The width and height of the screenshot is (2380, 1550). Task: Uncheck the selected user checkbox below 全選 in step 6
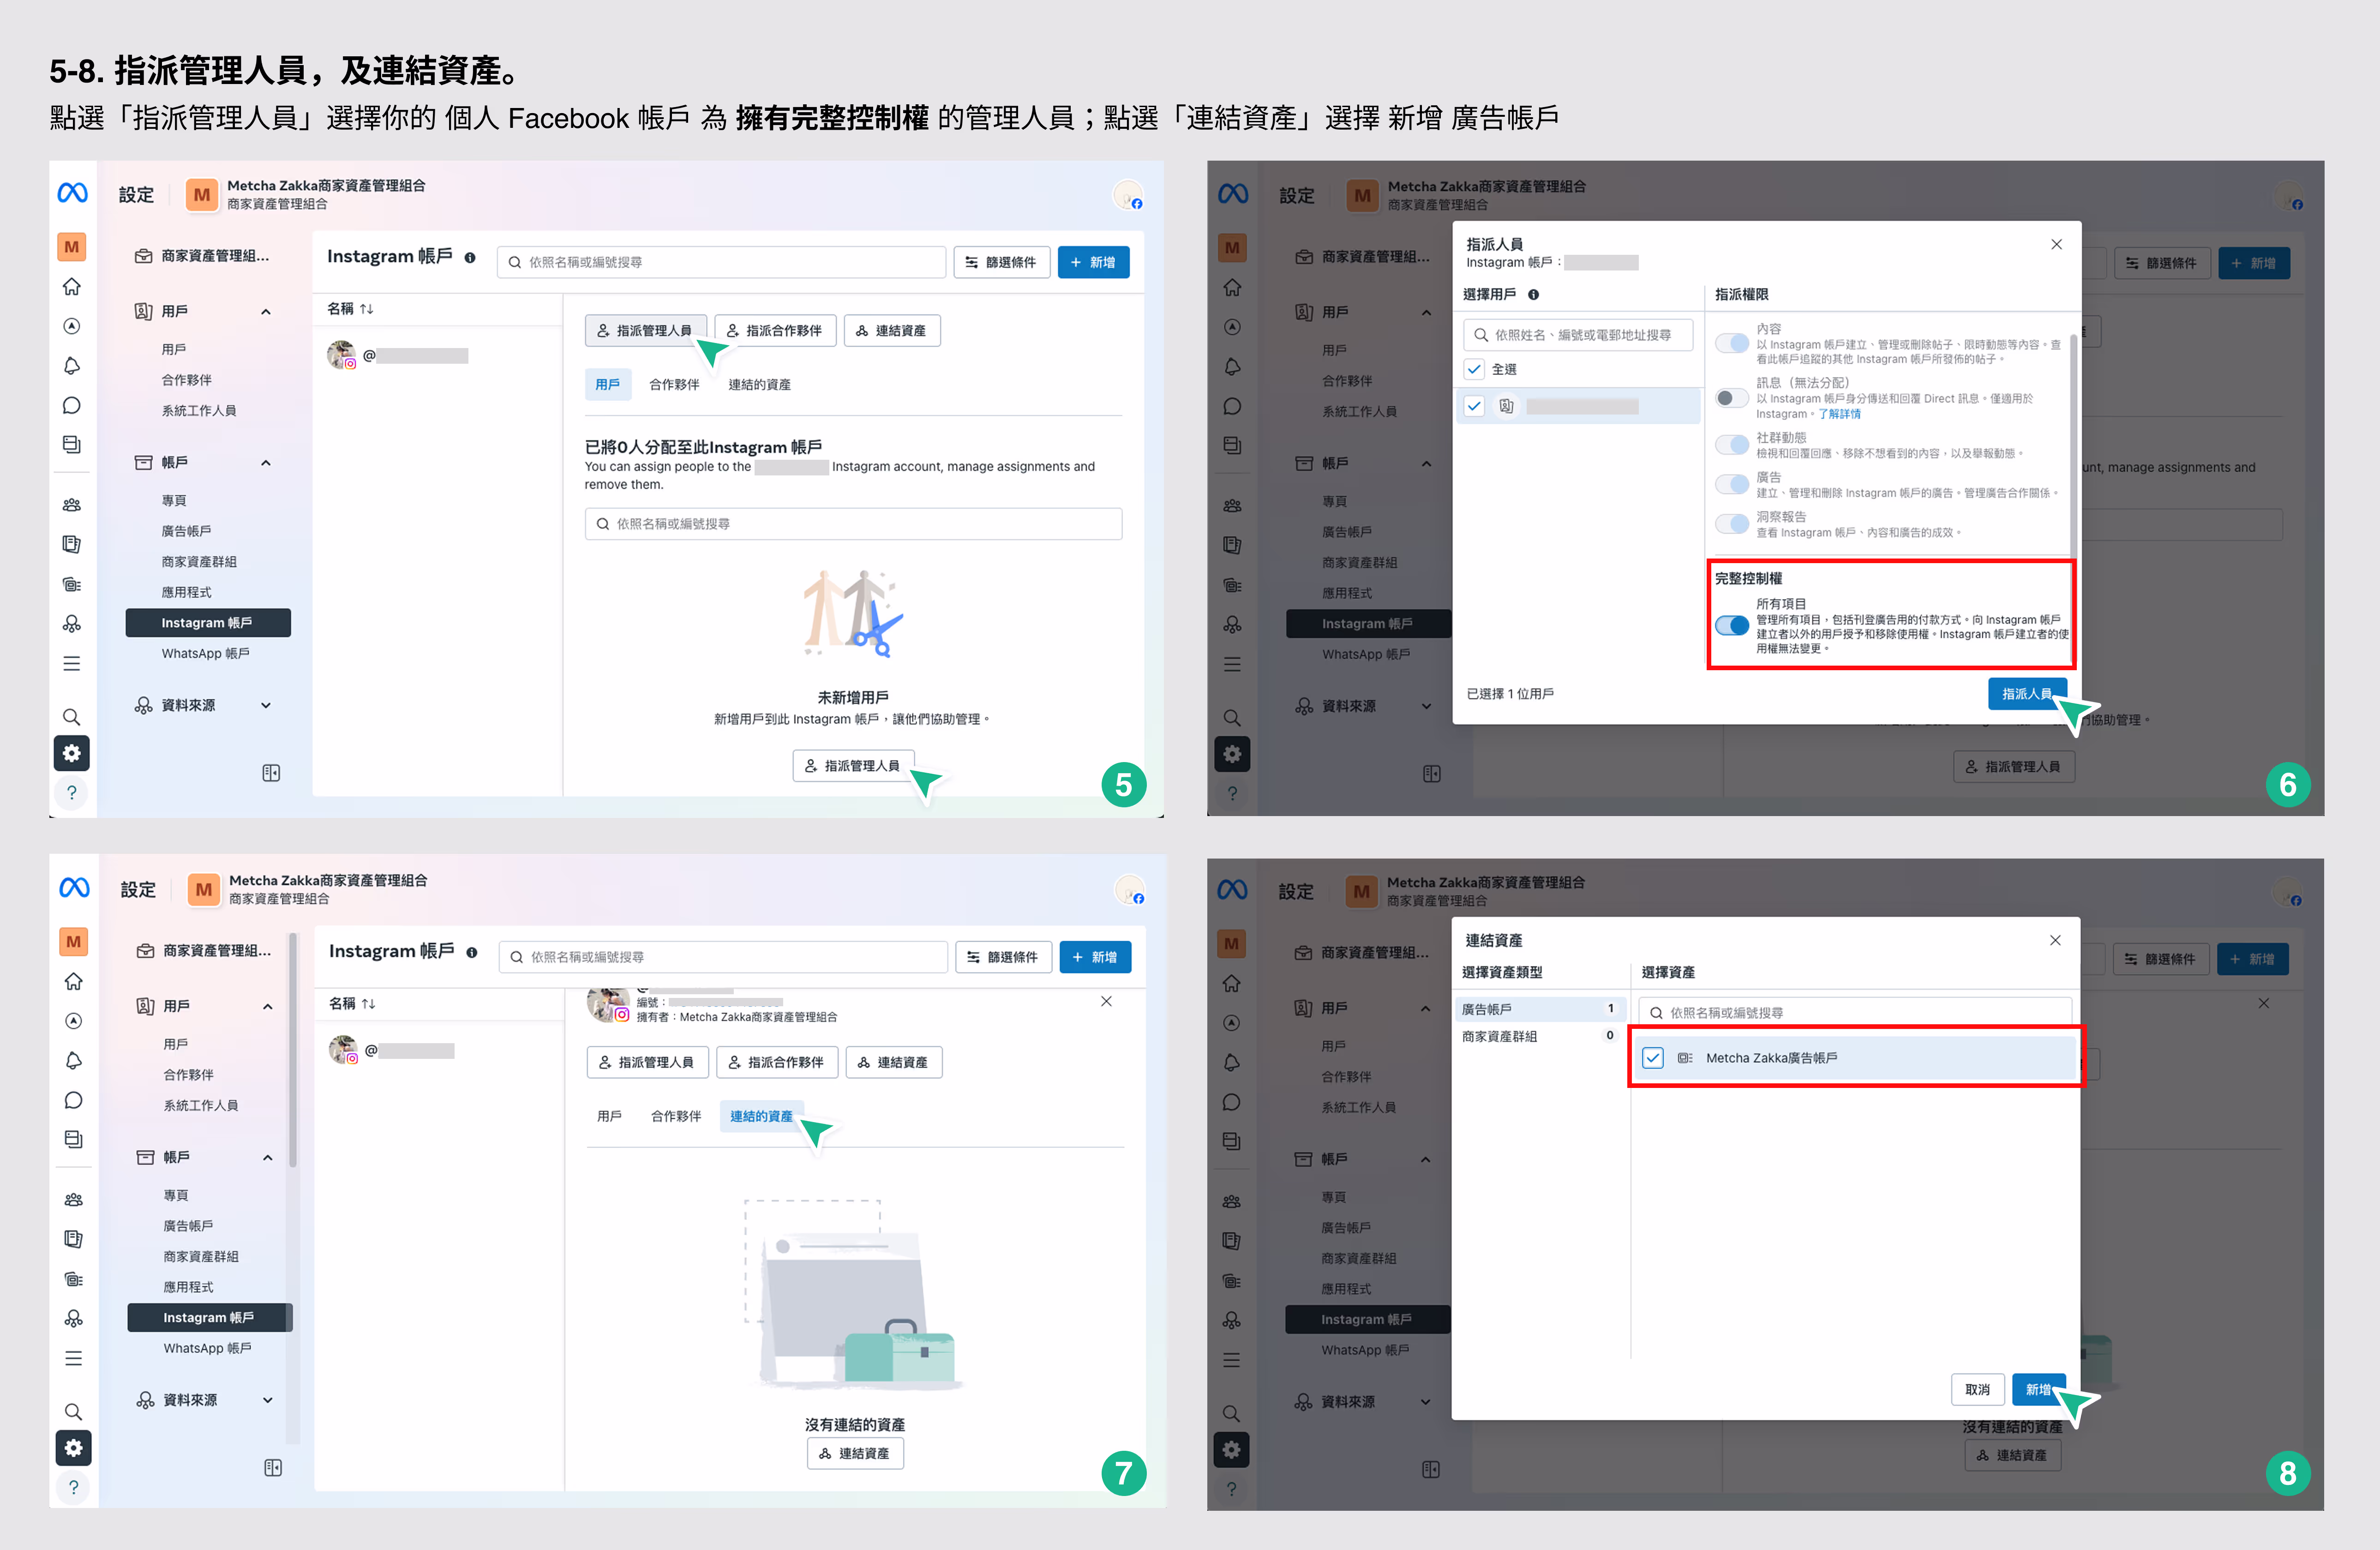(1474, 406)
